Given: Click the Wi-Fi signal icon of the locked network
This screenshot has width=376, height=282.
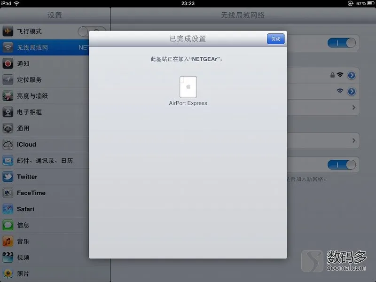Looking at the screenshot, I should pos(340,75).
